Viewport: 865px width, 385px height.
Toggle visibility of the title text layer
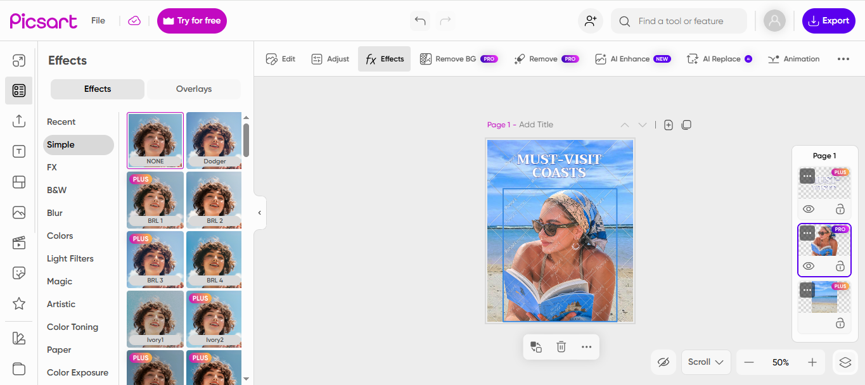(x=809, y=209)
